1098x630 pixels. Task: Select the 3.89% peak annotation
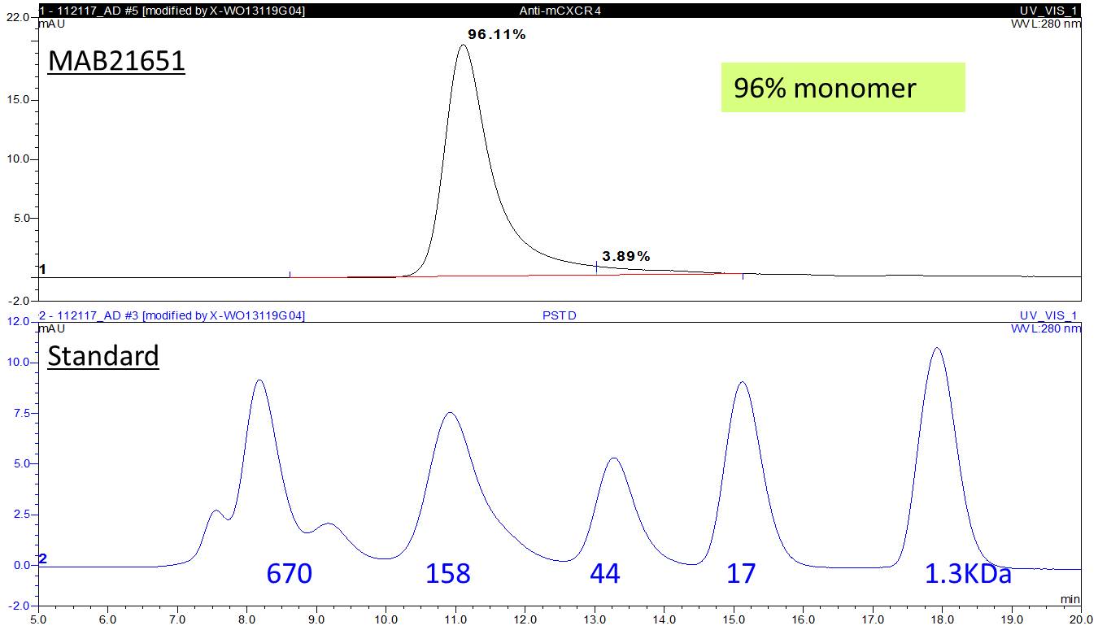click(625, 256)
